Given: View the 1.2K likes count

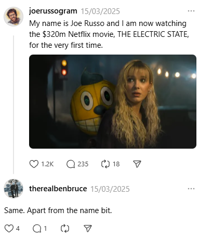Looking at the screenshot, I should coord(47,164).
